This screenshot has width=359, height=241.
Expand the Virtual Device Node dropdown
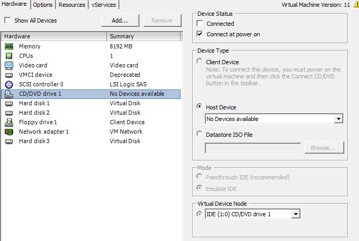pos(296,214)
